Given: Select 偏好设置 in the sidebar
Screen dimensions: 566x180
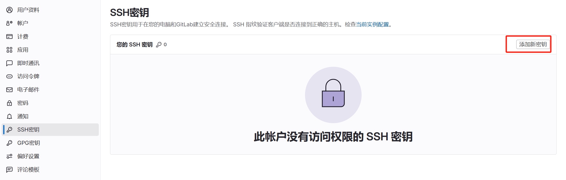Looking at the screenshot, I should [50, 156].
